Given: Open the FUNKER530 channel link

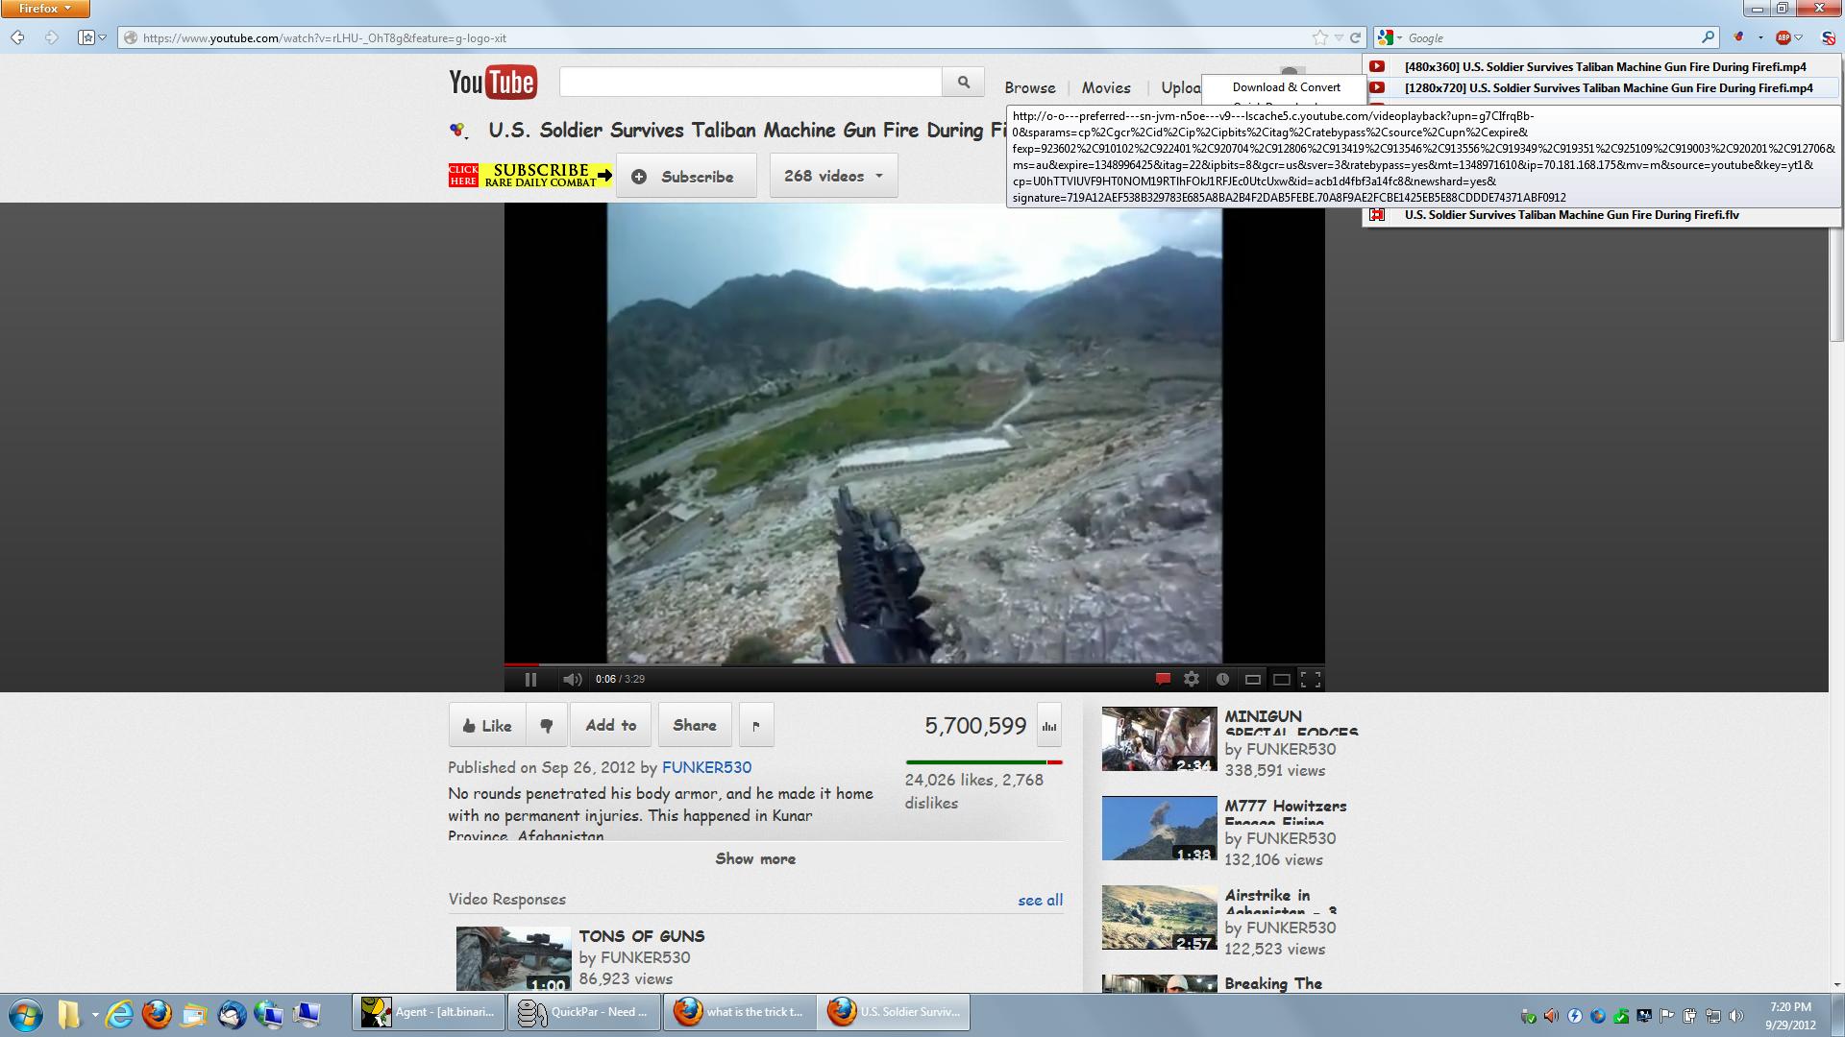Looking at the screenshot, I should click(706, 767).
